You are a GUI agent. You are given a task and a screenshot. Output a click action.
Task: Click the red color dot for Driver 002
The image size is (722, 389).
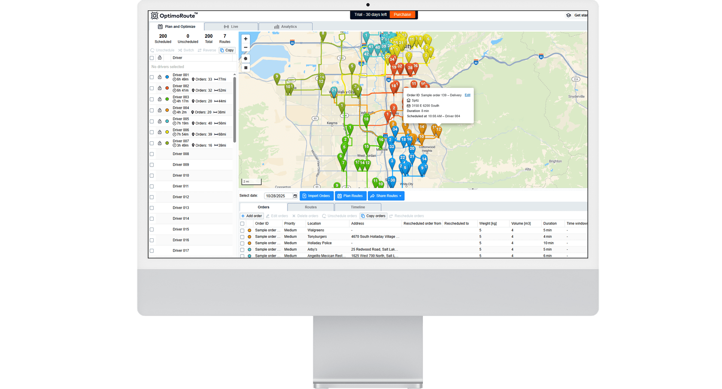click(x=167, y=88)
